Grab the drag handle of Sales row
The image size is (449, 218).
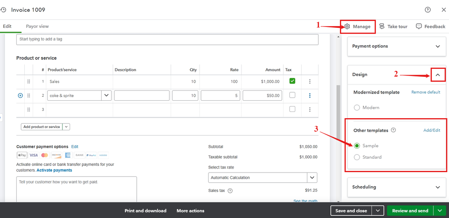click(x=29, y=82)
